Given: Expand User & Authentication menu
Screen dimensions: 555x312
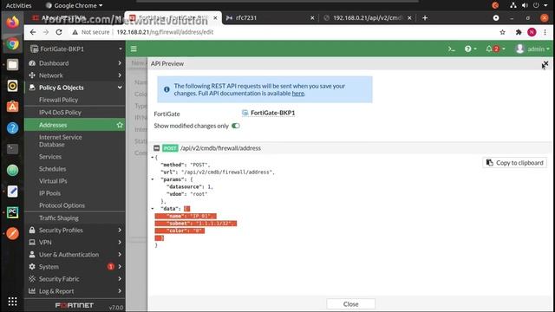Looking at the screenshot, I should click(x=75, y=254).
